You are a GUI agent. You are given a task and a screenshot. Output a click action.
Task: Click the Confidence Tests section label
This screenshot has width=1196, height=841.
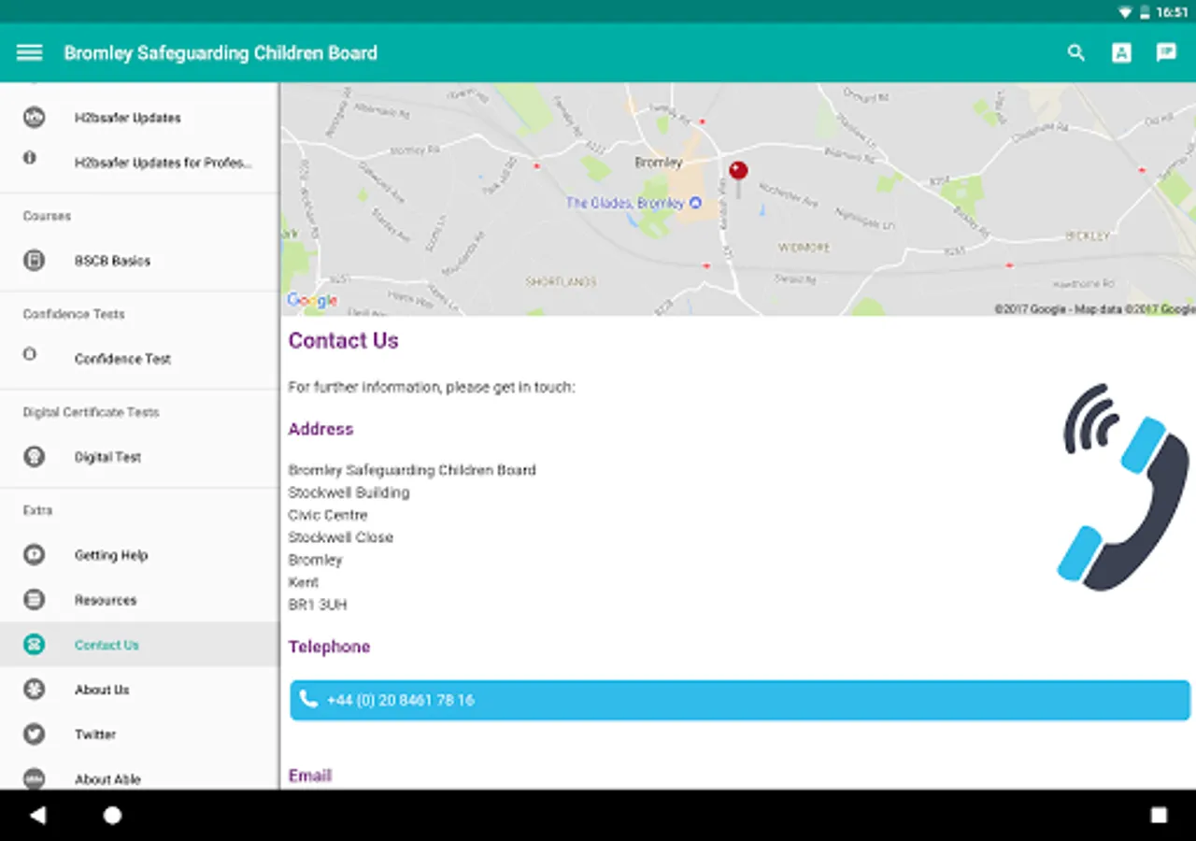[74, 314]
